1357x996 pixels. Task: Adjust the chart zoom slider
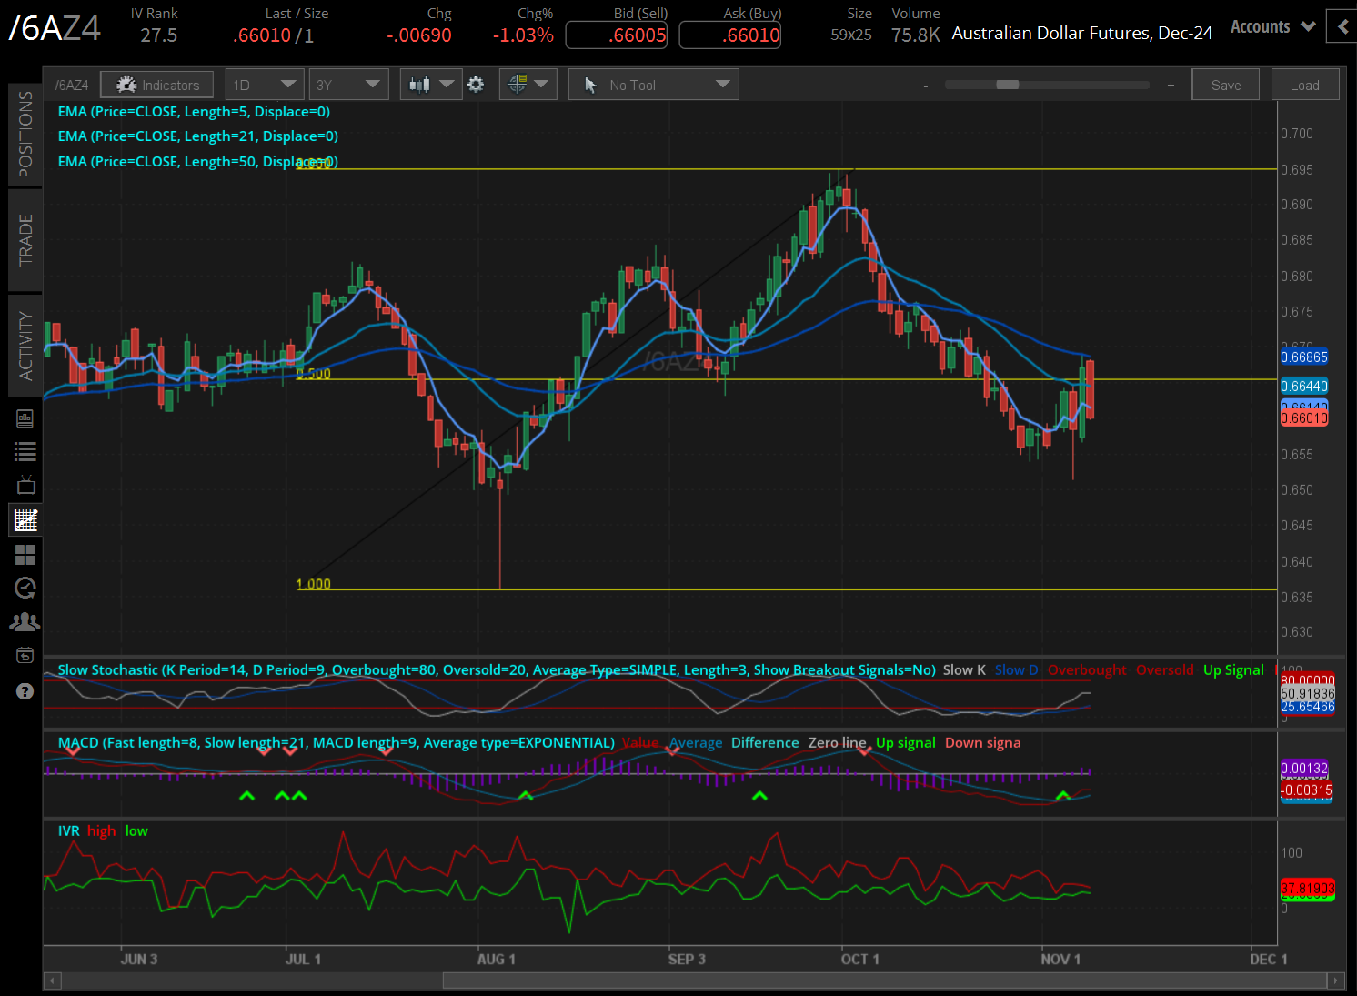1010,85
